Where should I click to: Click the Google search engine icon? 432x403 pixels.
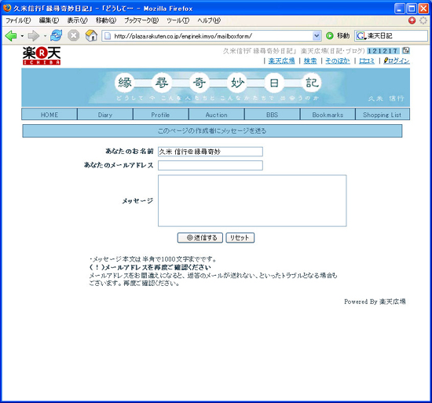tap(361, 36)
